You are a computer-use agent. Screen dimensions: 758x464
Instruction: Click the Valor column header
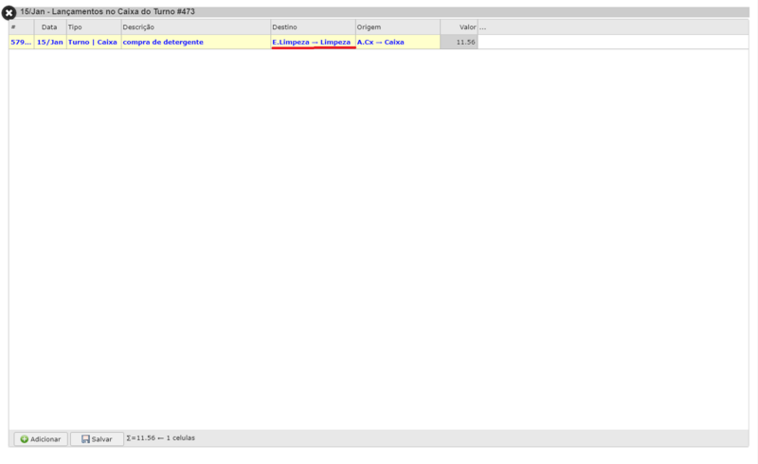point(459,27)
